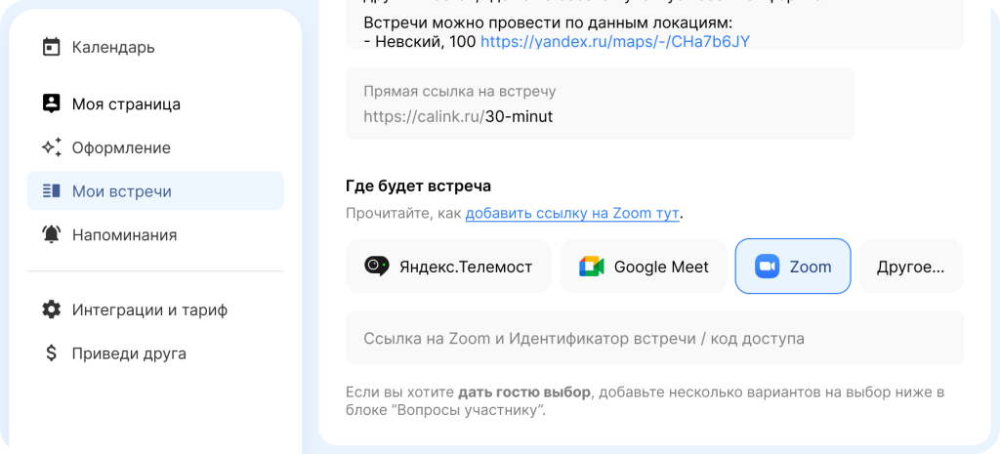Viewport: 1000px width, 454px height.
Task: Click the Интеграции и тариф gear icon
Action: (x=52, y=310)
